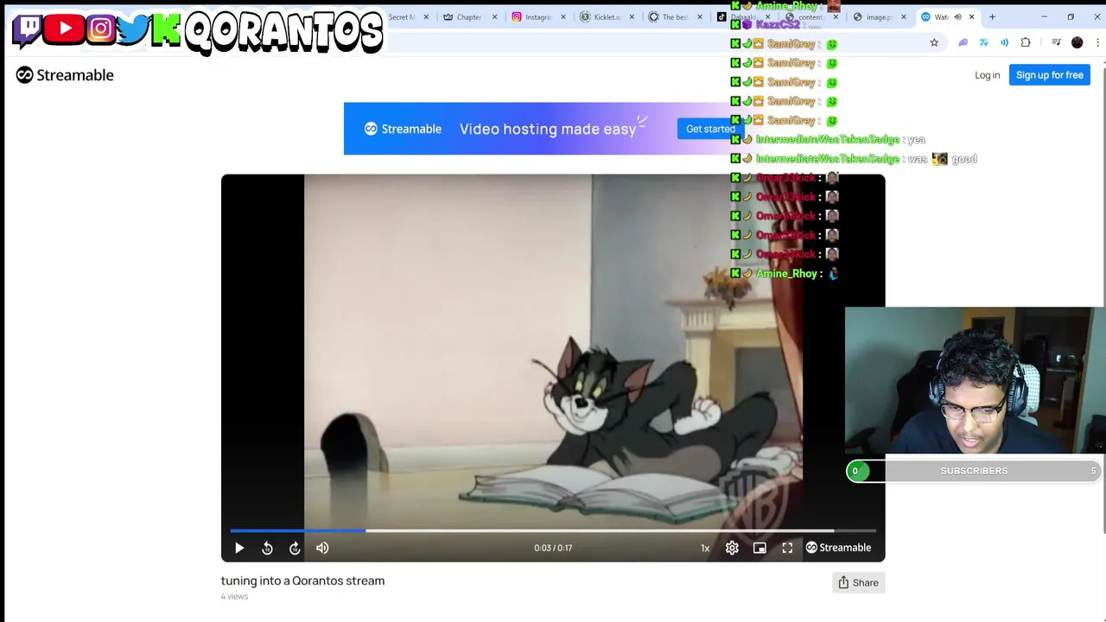1106x622 pixels.
Task: Click the Streamable logo in player bar
Action: click(x=838, y=548)
